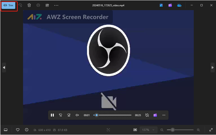
Task: Print using the printer icon
Action: tap(38, 5)
